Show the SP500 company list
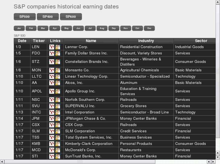This screenshot has height=164, width=220. (x=25, y=17)
